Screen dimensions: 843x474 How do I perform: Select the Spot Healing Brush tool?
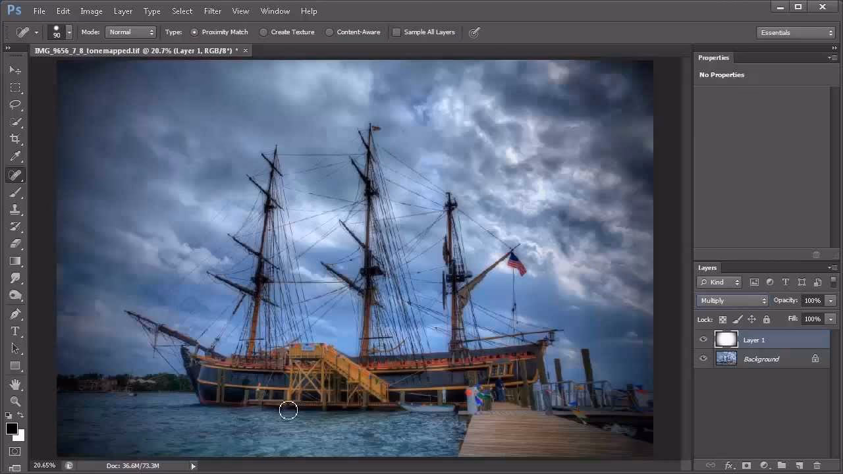16,174
